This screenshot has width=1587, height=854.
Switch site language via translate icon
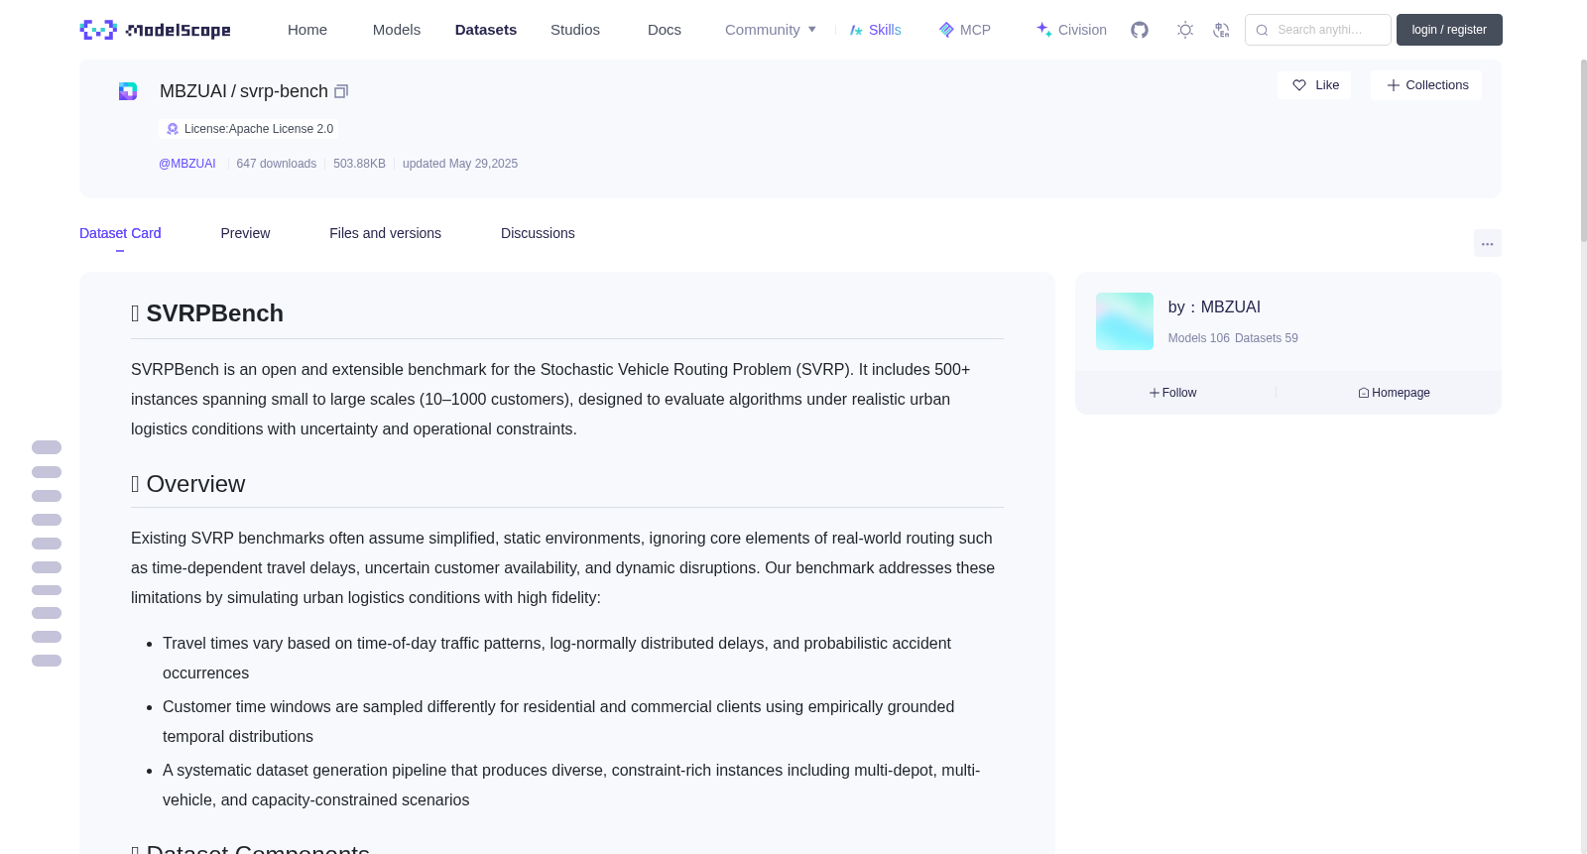pyautogui.click(x=1221, y=30)
